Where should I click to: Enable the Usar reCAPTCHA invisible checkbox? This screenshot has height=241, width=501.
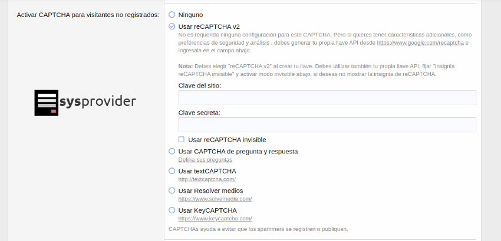click(x=182, y=139)
